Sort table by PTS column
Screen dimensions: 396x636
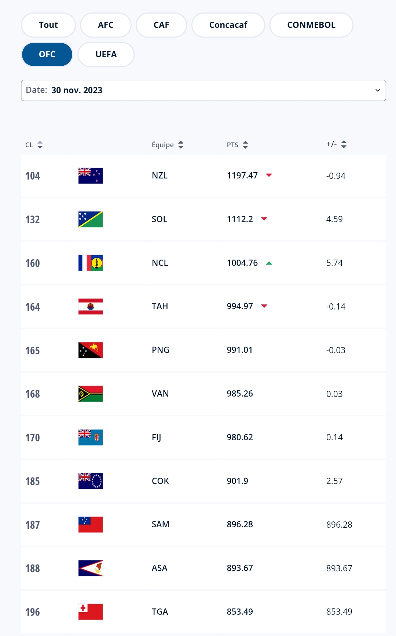point(238,145)
